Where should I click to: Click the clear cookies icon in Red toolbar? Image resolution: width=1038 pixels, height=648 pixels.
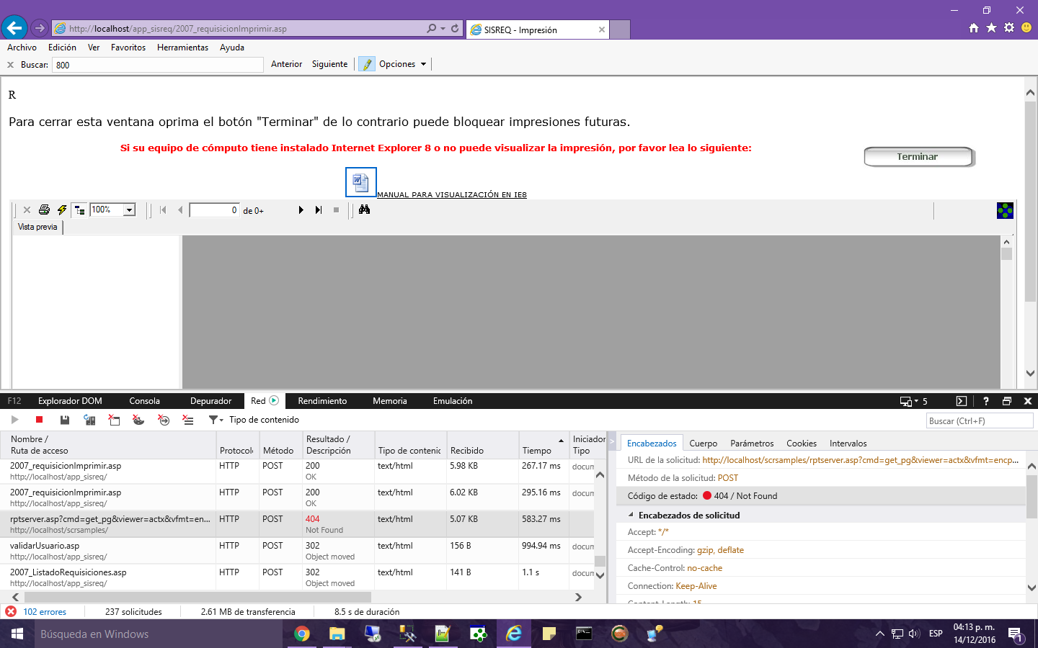click(138, 420)
